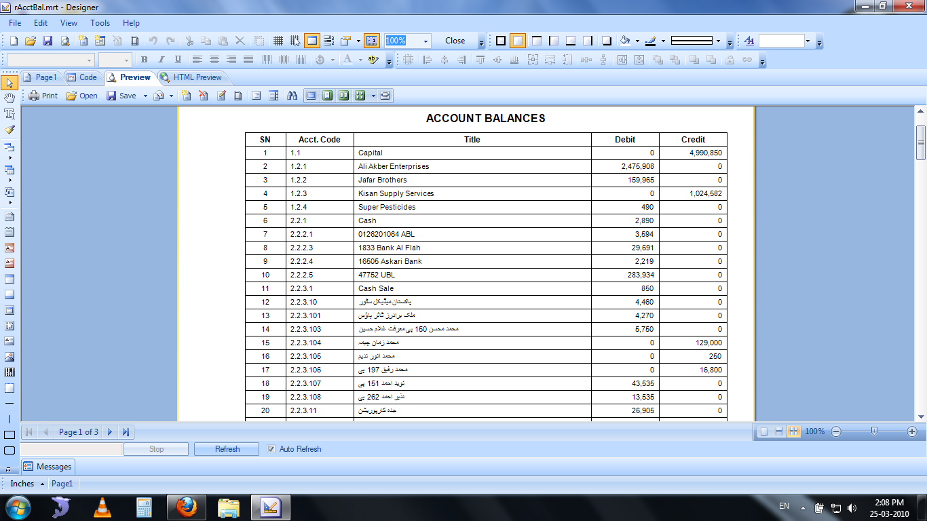Open the style name combo box dropdown
The height and width of the screenshot is (521, 927).
[808, 41]
